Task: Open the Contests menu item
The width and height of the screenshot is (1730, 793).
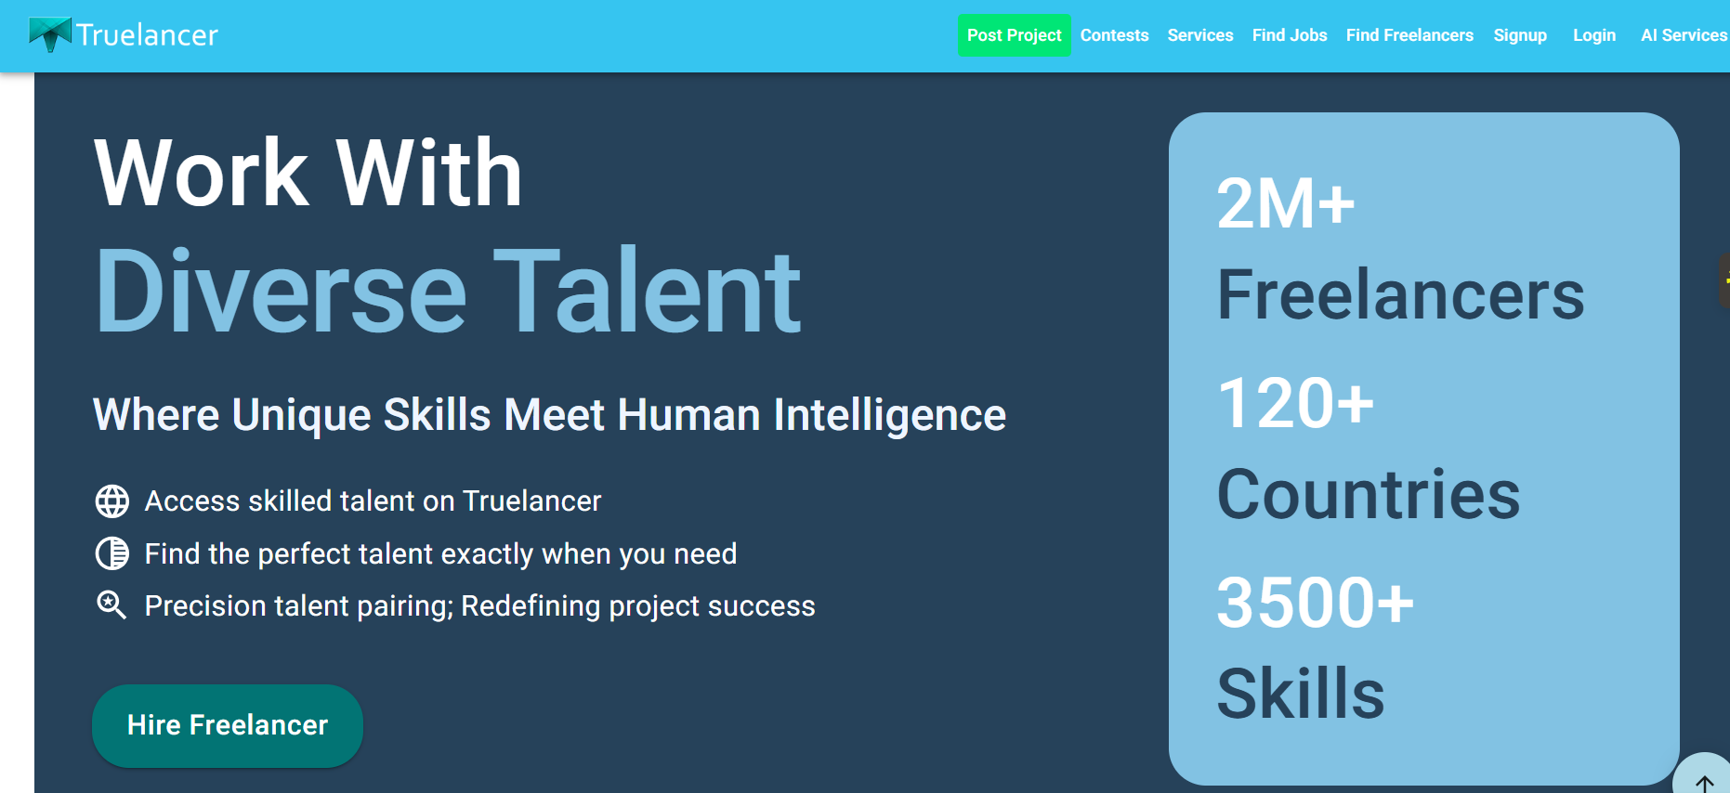Action: (x=1114, y=35)
